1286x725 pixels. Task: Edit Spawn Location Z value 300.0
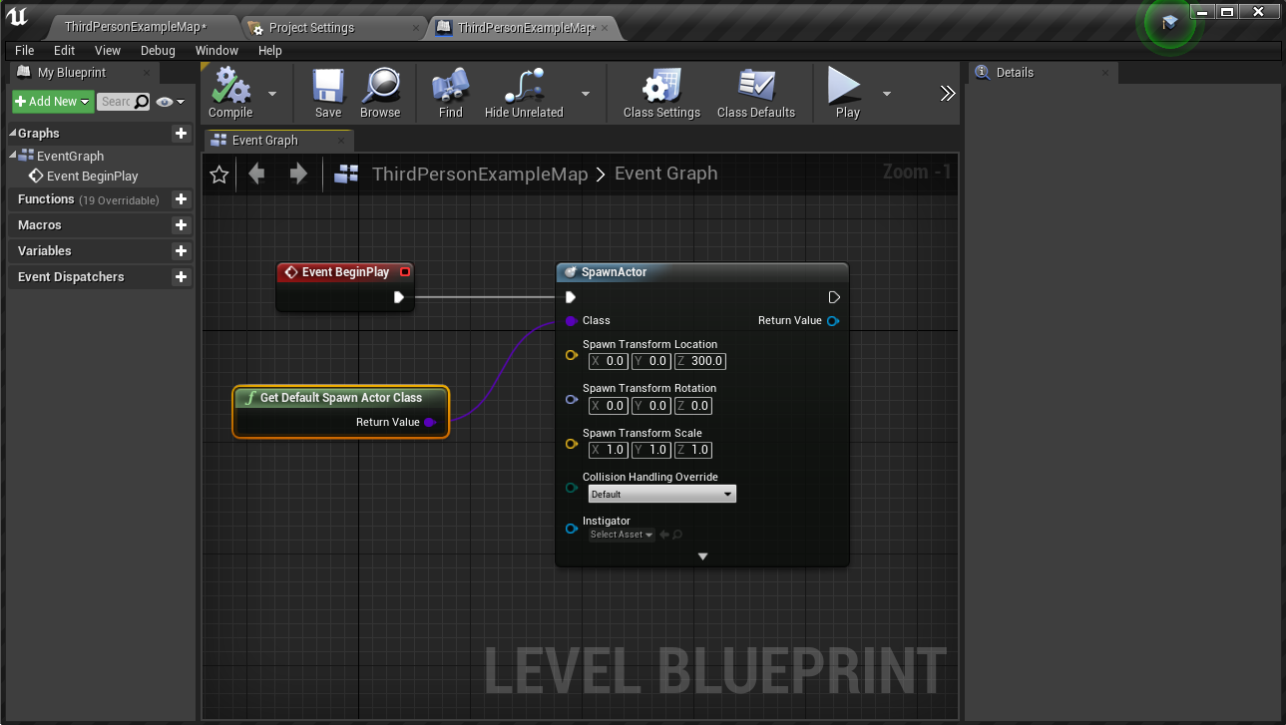pyautogui.click(x=699, y=362)
